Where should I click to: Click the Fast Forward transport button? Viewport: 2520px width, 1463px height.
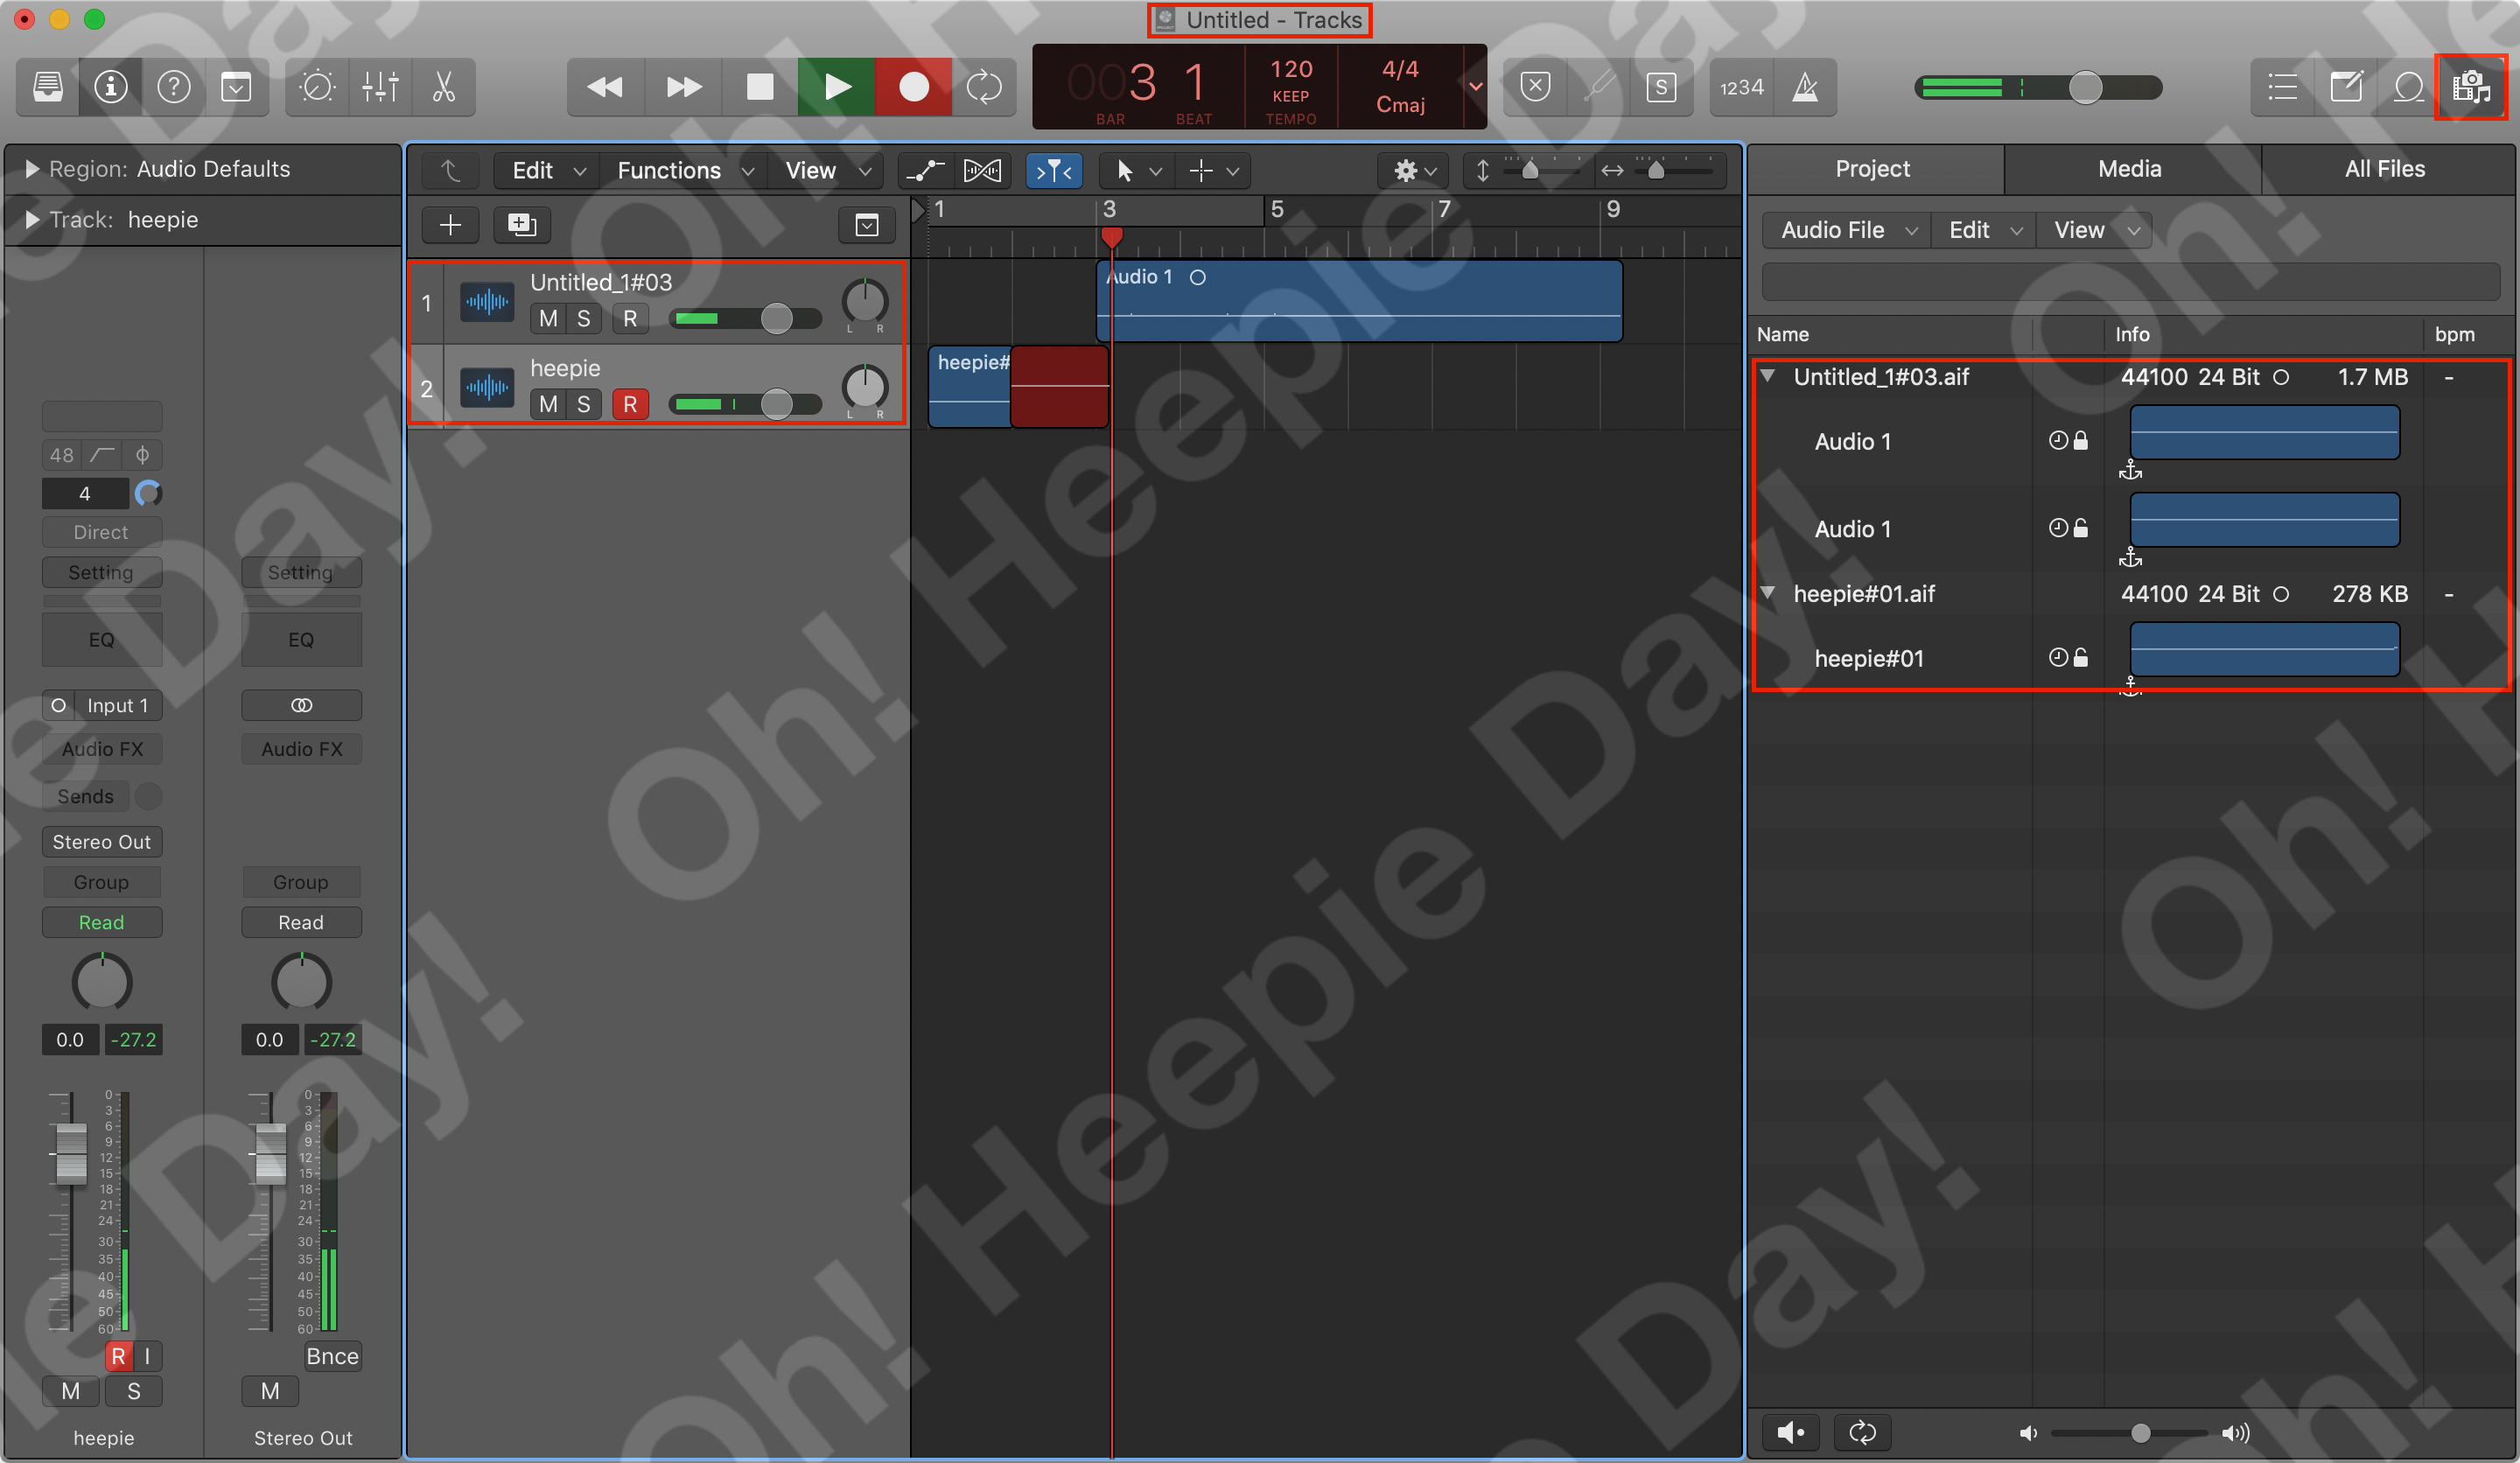pyautogui.click(x=683, y=88)
